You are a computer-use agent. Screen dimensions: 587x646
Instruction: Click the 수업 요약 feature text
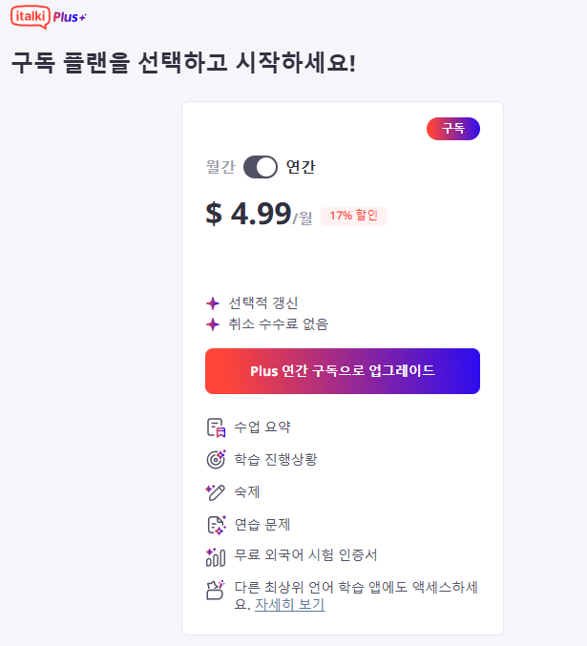tap(262, 427)
